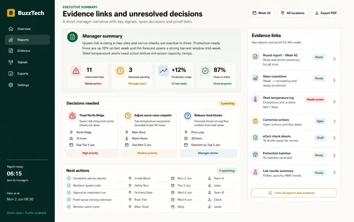Click the Open status badge
The width and height of the screenshot is (354, 222).
pyautogui.click(x=320, y=121)
